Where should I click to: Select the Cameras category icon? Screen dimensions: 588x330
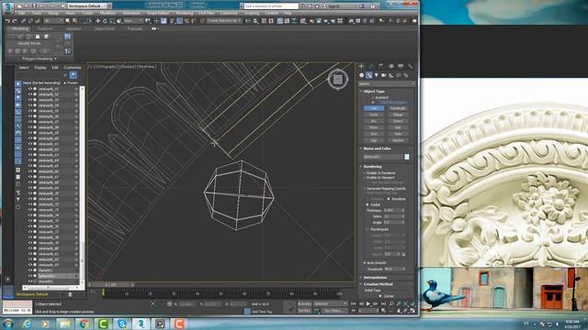click(384, 75)
